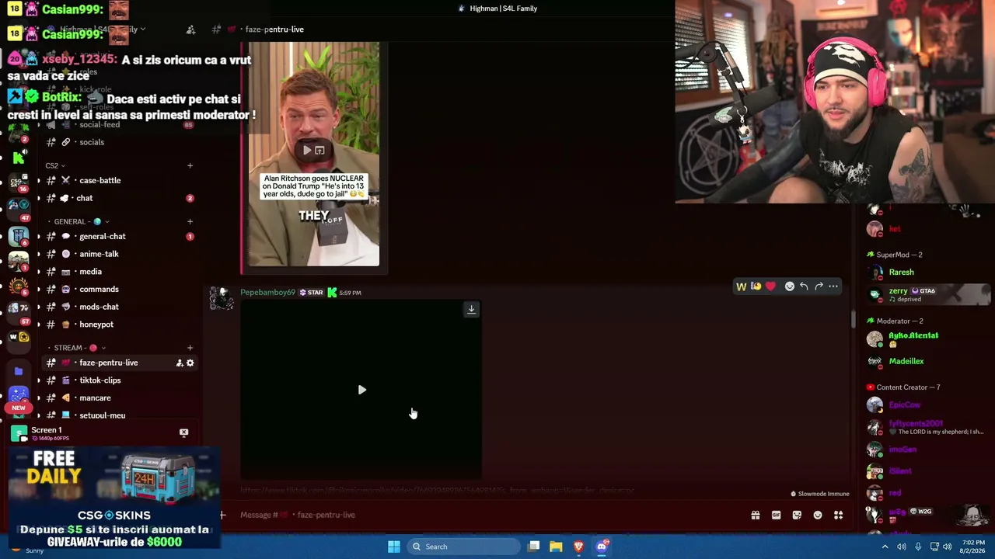Screen dimensions: 995x559
Task: Reply to Pepebamboy69's message
Action: (804, 286)
